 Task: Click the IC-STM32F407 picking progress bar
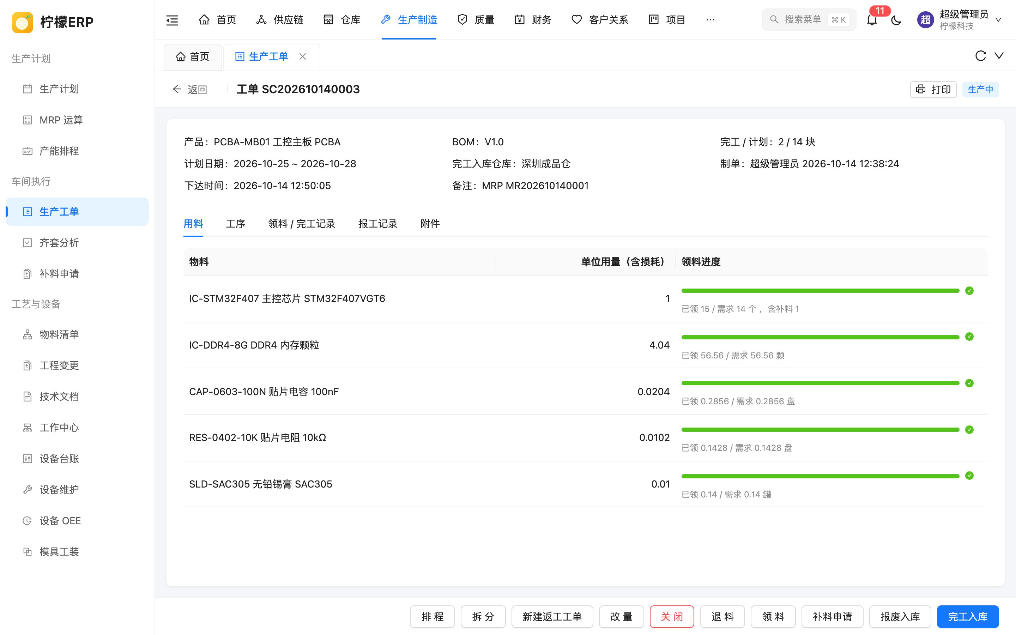click(x=820, y=291)
